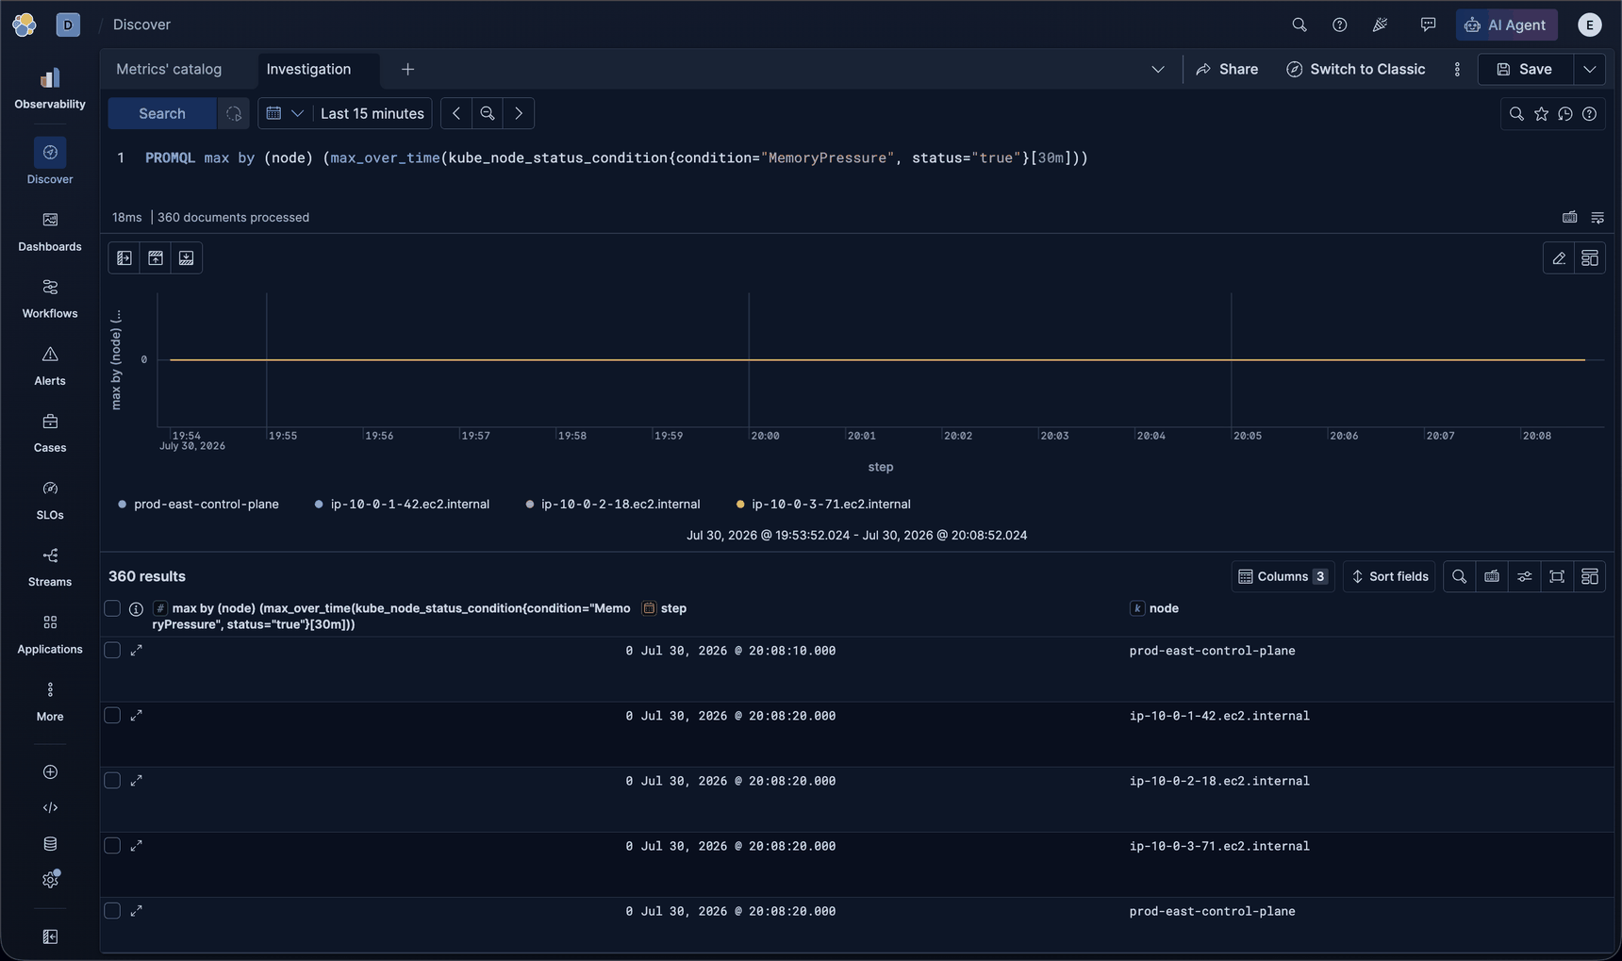Open Discover in the sidebar
The height and width of the screenshot is (961, 1622).
click(50, 162)
